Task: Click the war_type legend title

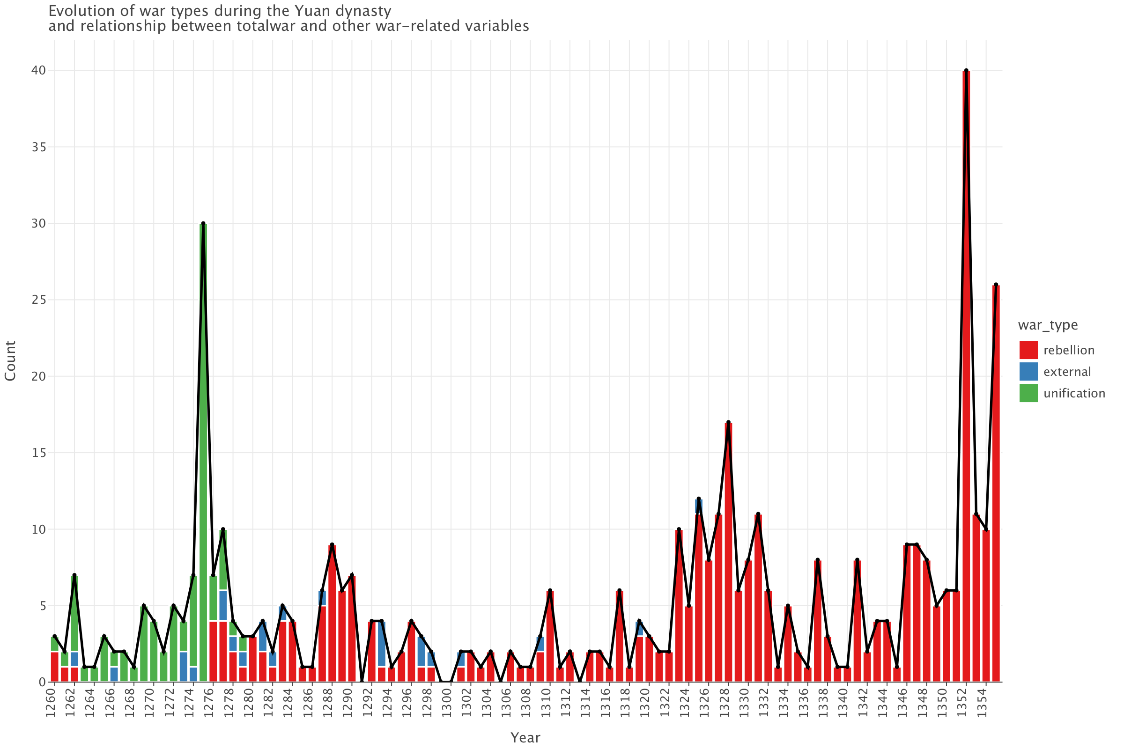Action: click(1048, 325)
